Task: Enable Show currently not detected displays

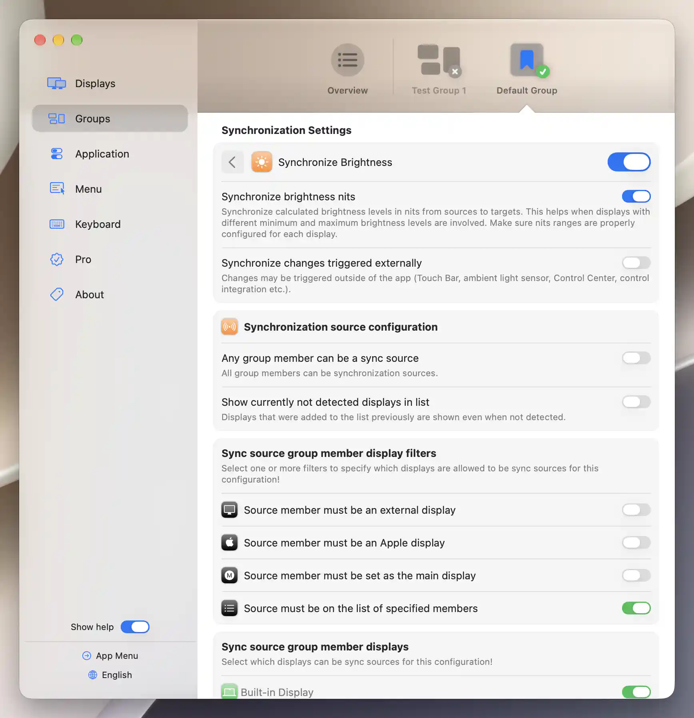Action: tap(636, 402)
